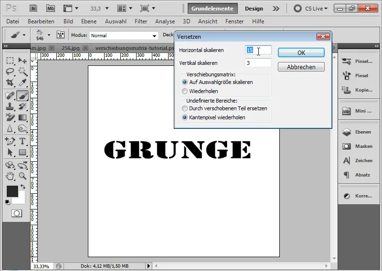Click the Horizontal skalieren input field
The height and width of the screenshot is (271, 382).
point(258,50)
